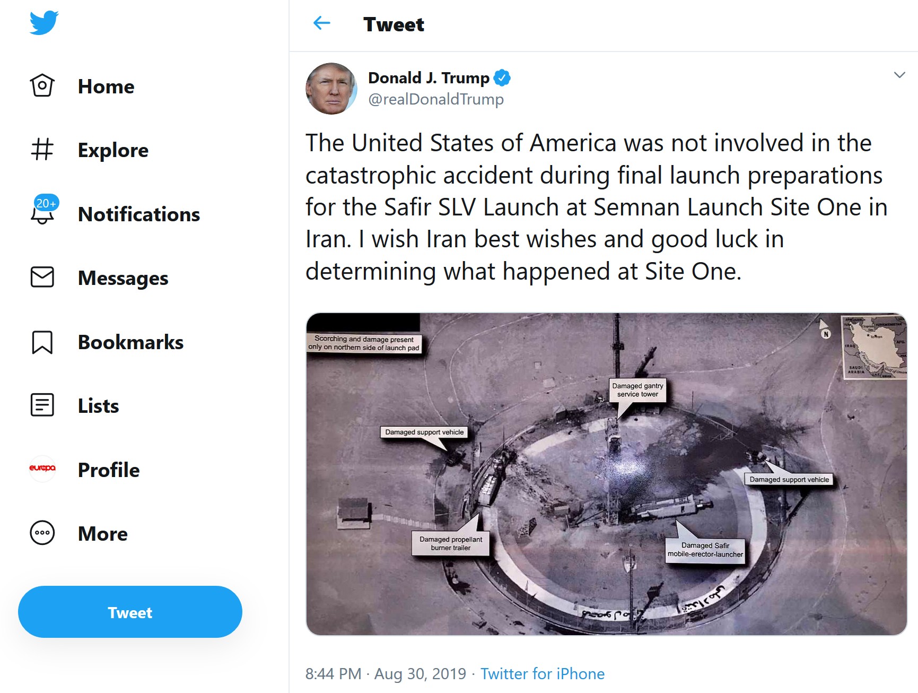Expand the tweet options chevron

point(899,75)
